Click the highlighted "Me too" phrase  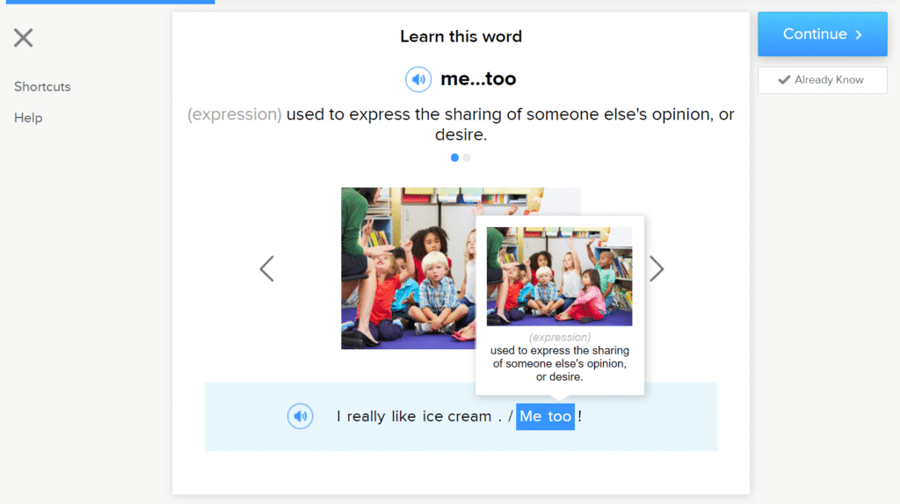[545, 416]
